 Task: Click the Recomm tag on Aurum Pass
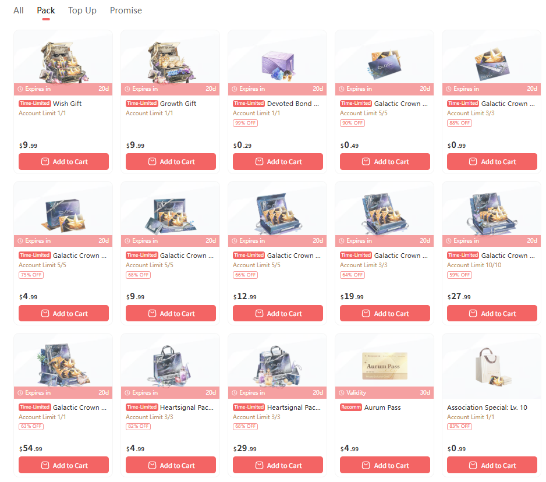pyautogui.click(x=350, y=407)
